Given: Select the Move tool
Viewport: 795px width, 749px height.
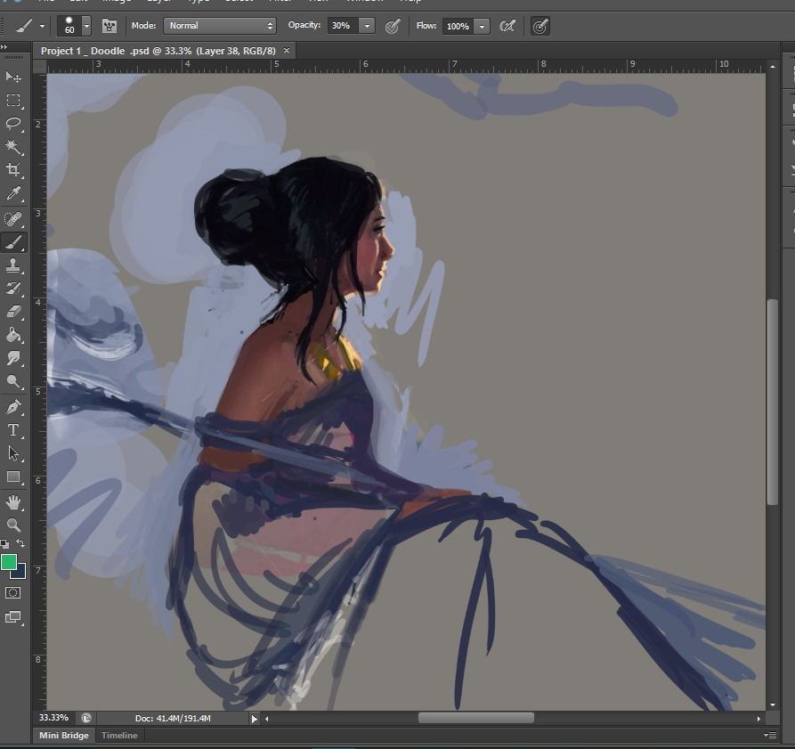Looking at the screenshot, I should [x=13, y=77].
